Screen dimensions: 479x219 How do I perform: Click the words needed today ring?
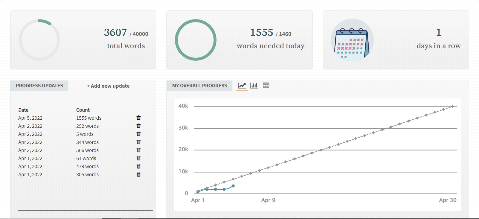[x=196, y=40]
